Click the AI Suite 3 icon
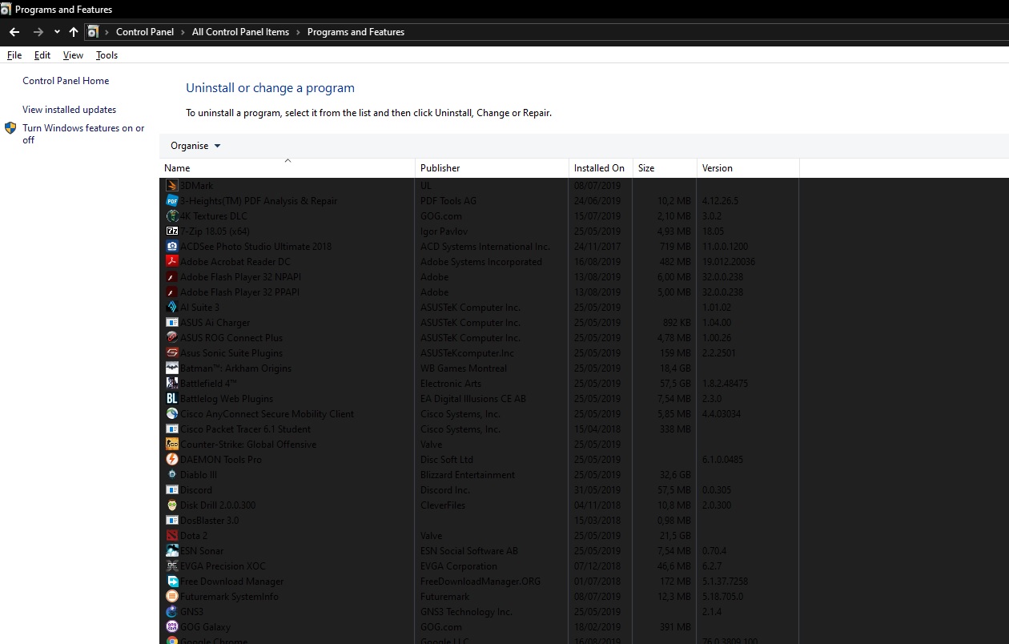Viewport: 1009px width, 644px height. coord(172,307)
